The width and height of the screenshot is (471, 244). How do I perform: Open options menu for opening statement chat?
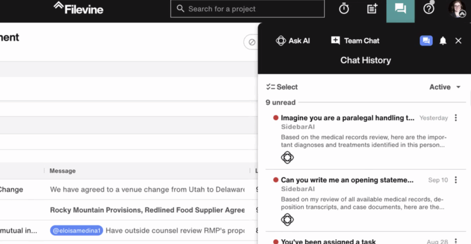[456, 180]
